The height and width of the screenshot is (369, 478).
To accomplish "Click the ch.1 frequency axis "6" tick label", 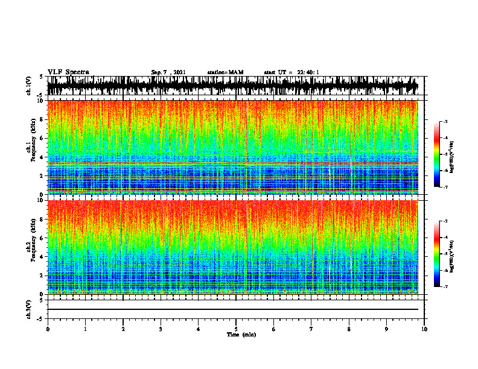I will (42, 138).
